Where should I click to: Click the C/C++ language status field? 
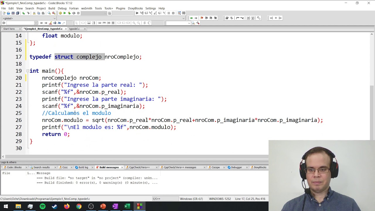click(x=165, y=199)
